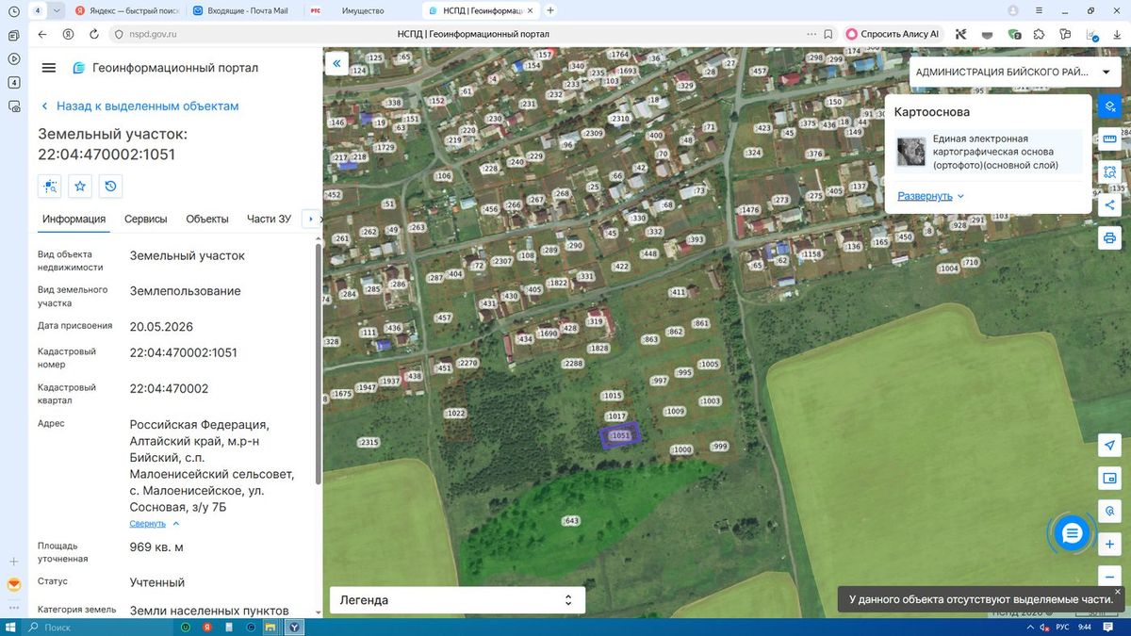The height and width of the screenshot is (636, 1131).
Task: Go back in browser history
Action: pos(41,34)
